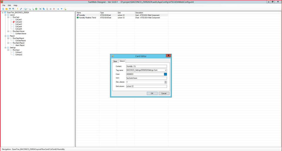This screenshot has width=282, height=151.
Task: Switch to the Base tab
Action: [x=115, y=61]
